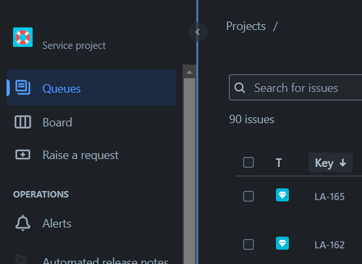This screenshot has width=362, height=264.
Task: Check the box for issue LA-165
Action: pos(249,196)
